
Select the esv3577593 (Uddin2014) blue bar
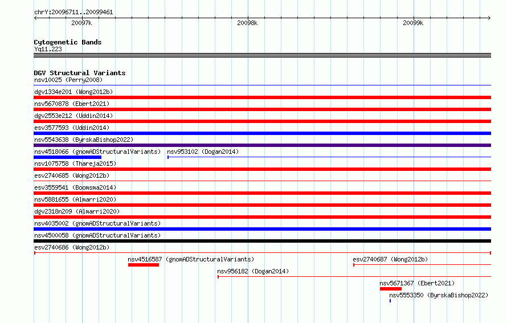(x=262, y=133)
